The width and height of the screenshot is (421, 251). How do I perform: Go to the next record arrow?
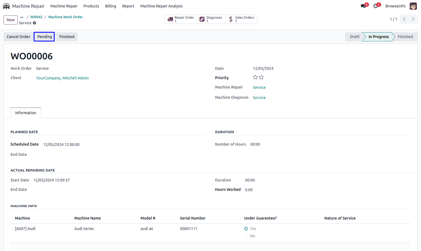[x=413, y=19]
